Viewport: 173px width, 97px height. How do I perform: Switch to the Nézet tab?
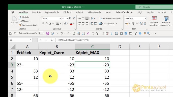click(x=108, y=12)
